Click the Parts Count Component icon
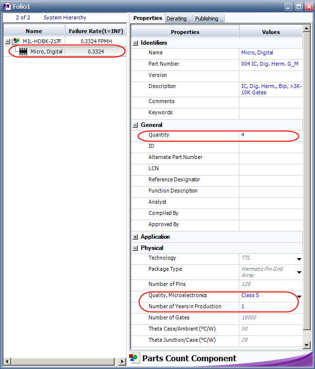Screen dimensions: 315x369 (134, 358)
